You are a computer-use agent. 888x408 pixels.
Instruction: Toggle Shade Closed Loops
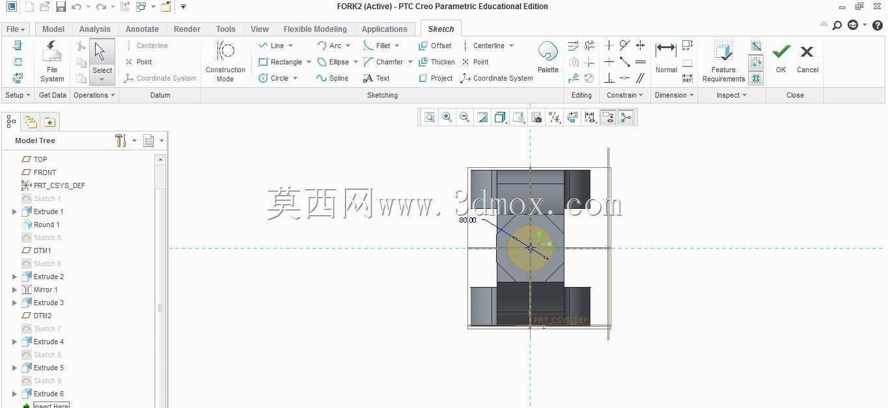pos(756,78)
